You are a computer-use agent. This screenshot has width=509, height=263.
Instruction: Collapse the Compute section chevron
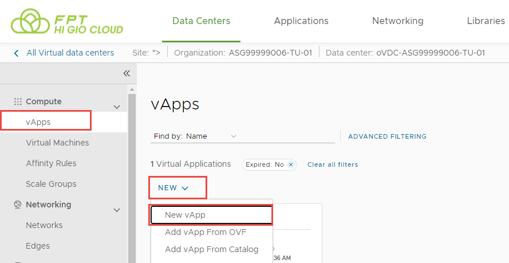coord(117,107)
